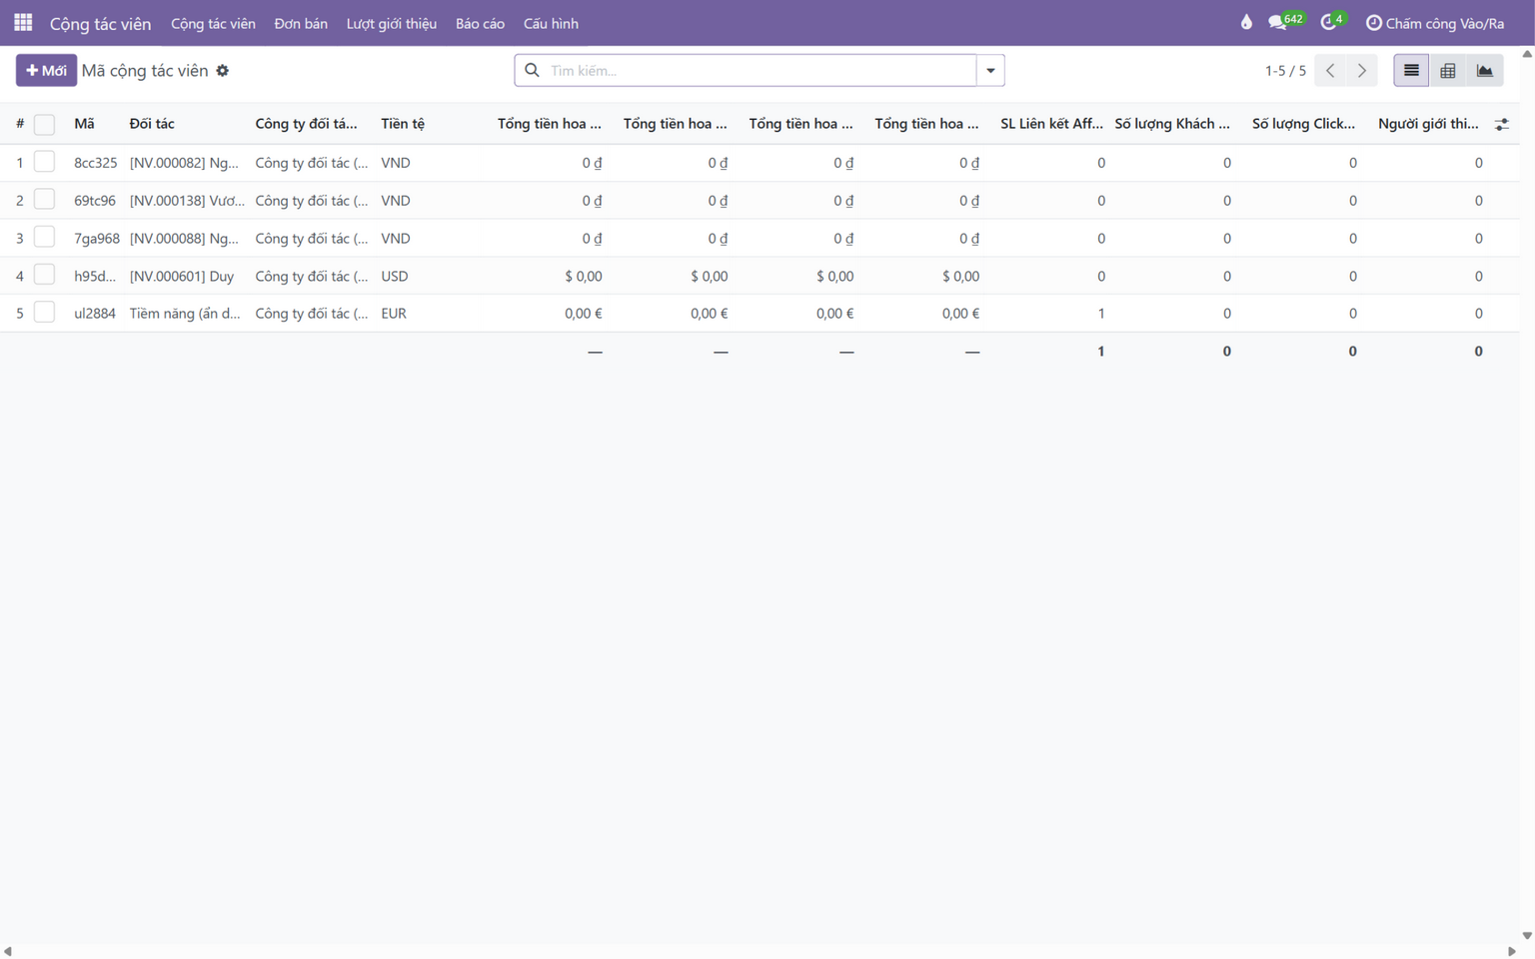Click the USD currency cell
Image resolution: width=1535 pixels, height=959 pixels.
[395, 276]
